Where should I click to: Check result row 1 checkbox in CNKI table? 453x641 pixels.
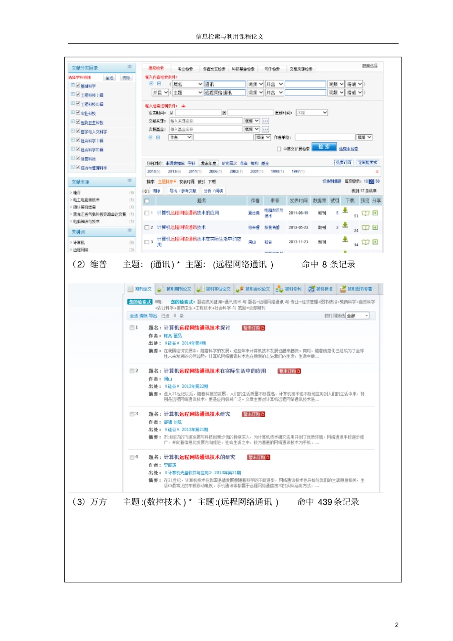pos(147,213)
